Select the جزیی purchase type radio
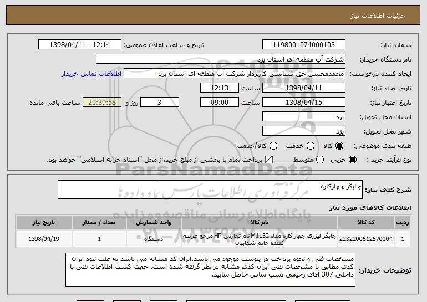Viewport: 427px width, 302px height. (352, 160)
